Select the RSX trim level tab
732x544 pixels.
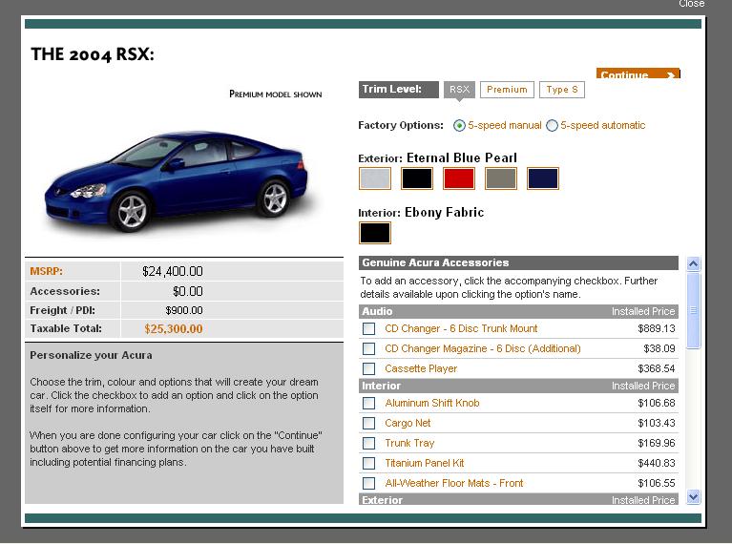pos(459,90)
